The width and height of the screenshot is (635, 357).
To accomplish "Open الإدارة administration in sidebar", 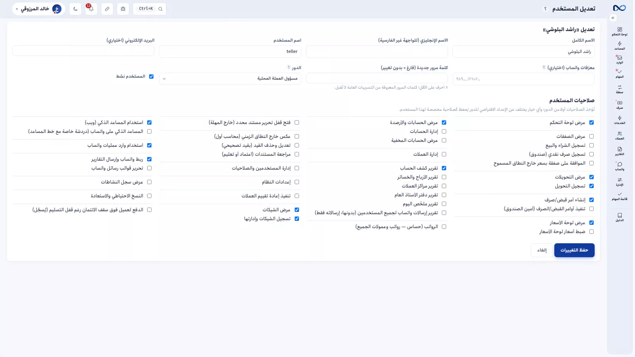I will tap(620, 182).
